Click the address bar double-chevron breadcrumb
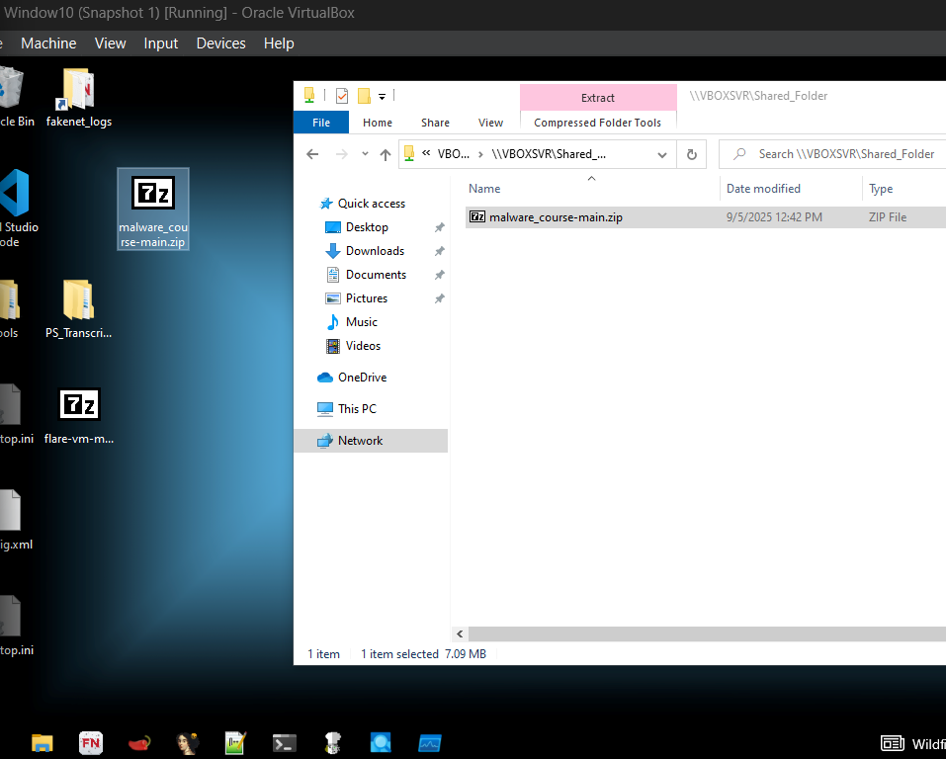946x759 pixels. point(426,153)
